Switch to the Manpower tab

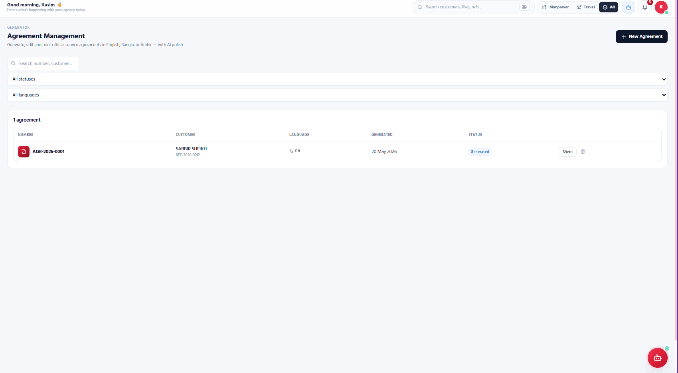(x=555, y=7)
